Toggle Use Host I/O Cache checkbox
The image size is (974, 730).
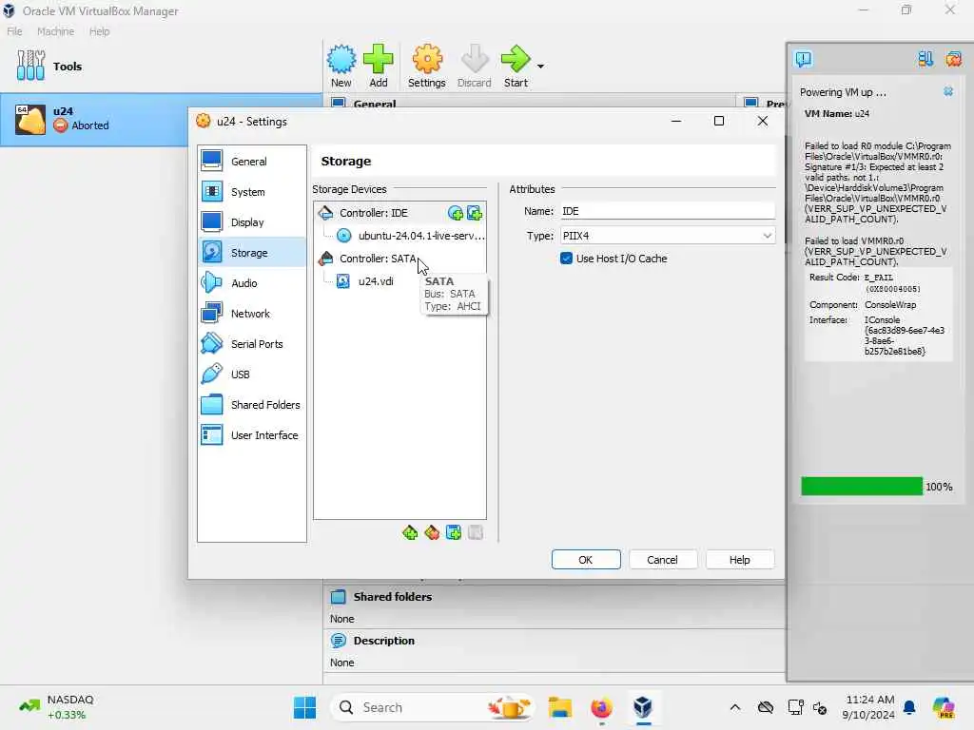tap(566, 259)
